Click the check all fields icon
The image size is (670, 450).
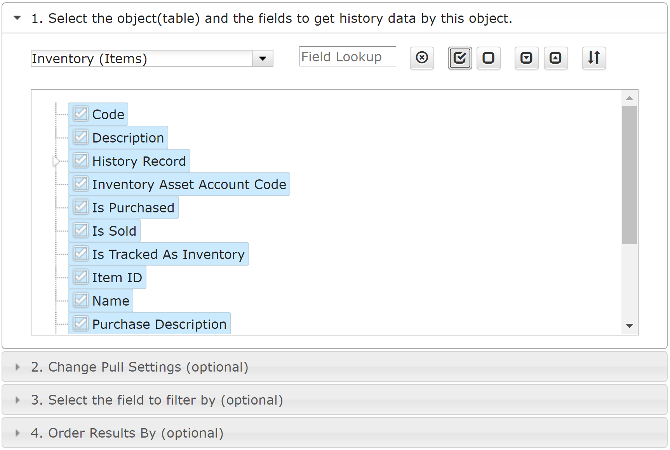point(460,58)
